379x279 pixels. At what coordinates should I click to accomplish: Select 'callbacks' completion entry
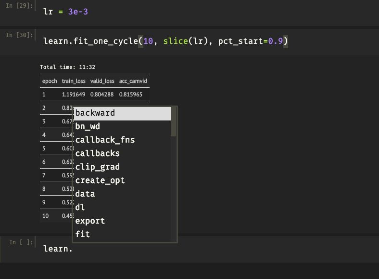click(x=122, y=154)
